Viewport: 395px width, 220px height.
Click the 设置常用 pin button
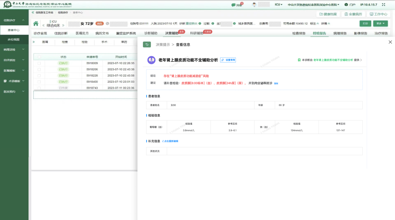[228, 60]
